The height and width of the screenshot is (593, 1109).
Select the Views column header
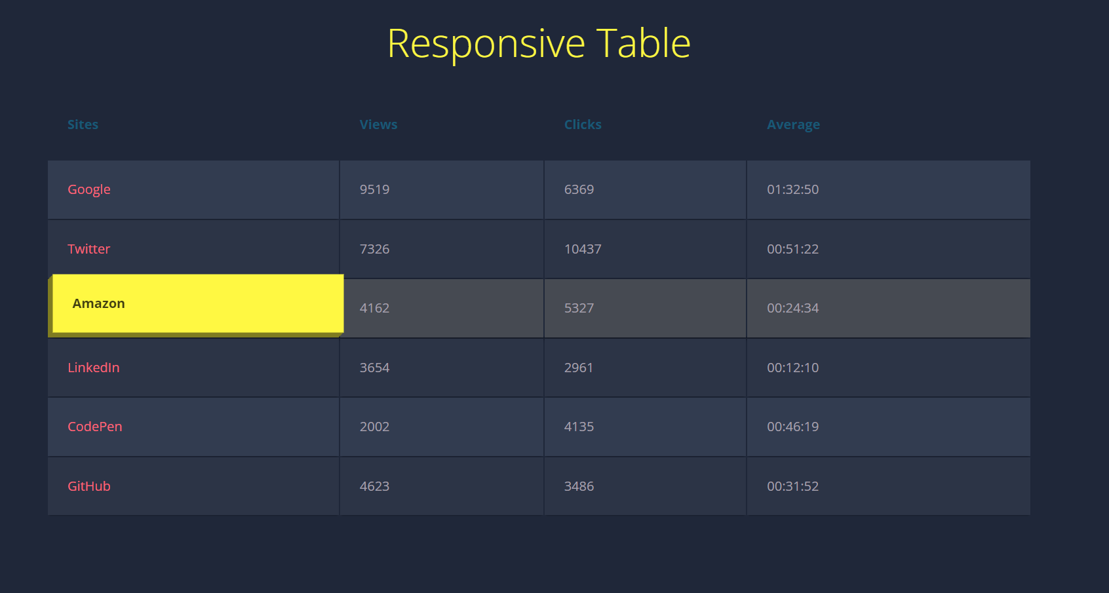(x=378, y=124)
